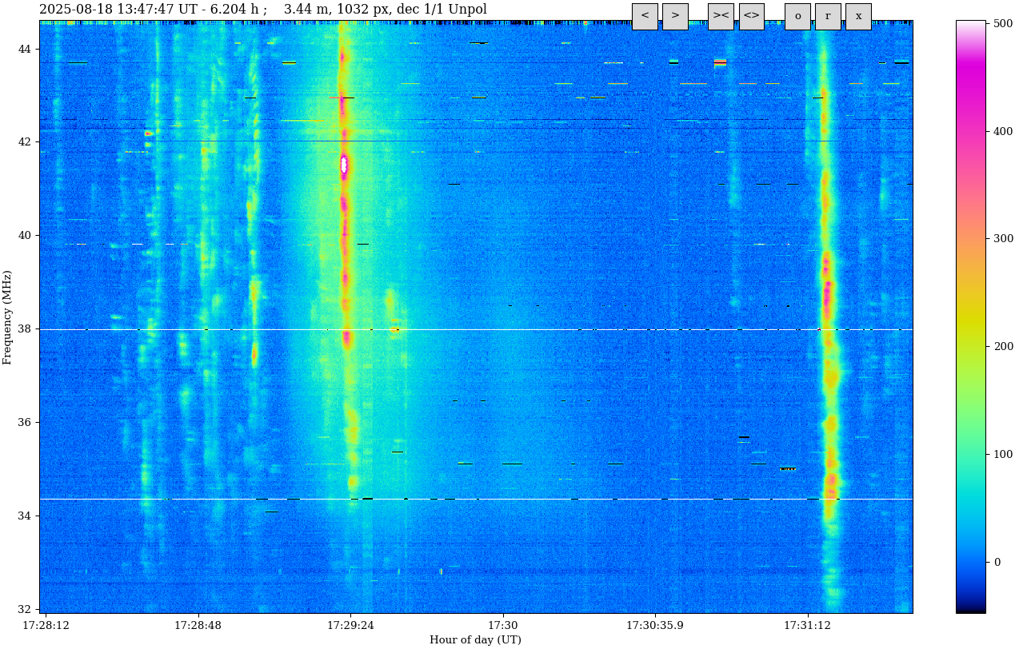
Task: Click the 'Hour of day (UT)' axis label
Action: coord(475,639)
